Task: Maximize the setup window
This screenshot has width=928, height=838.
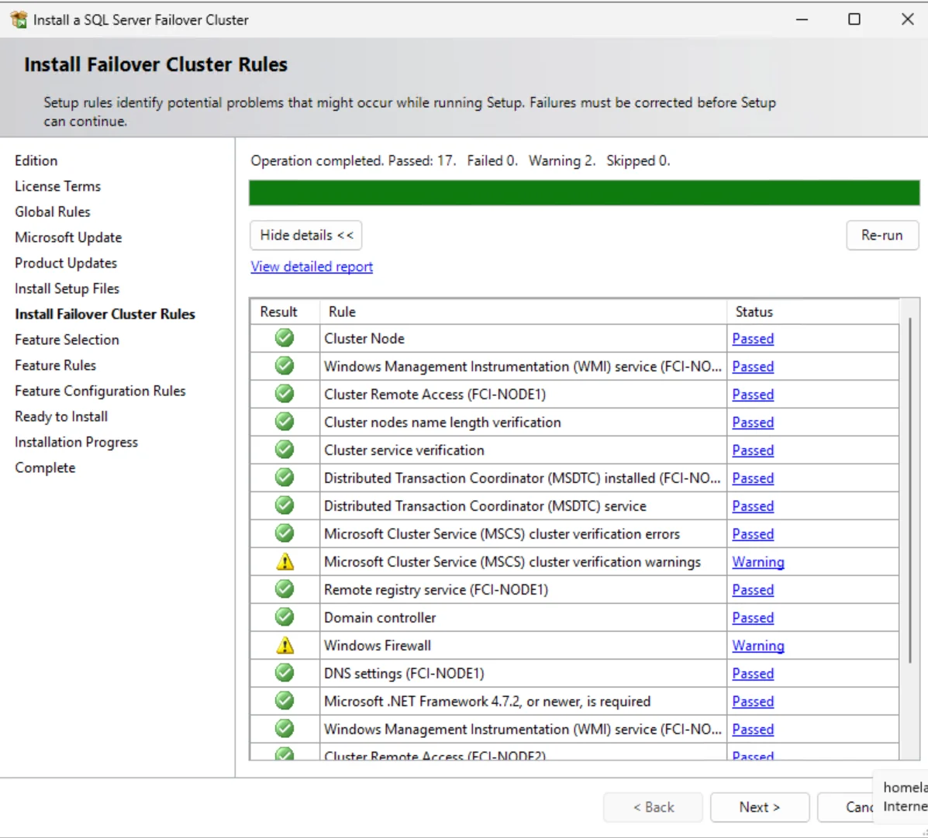Action: click(854, 19)
